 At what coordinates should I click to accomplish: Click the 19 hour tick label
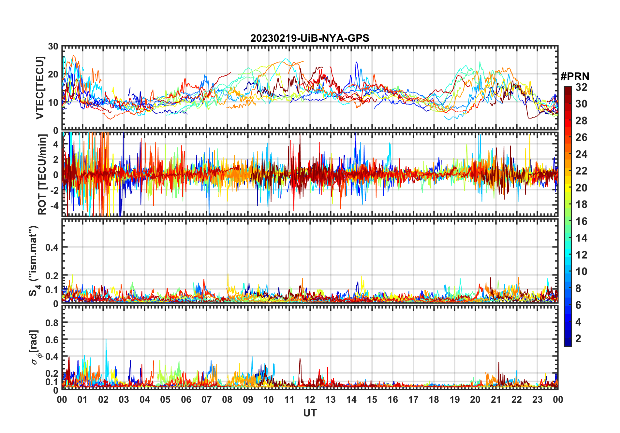tap(455, 399)
